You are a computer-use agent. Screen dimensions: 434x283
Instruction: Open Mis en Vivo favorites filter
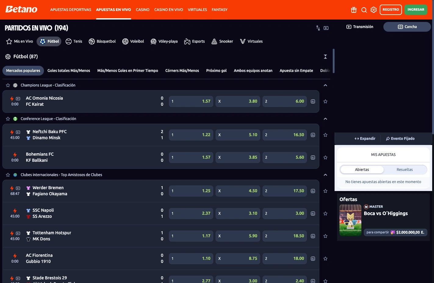pos(20,41)
